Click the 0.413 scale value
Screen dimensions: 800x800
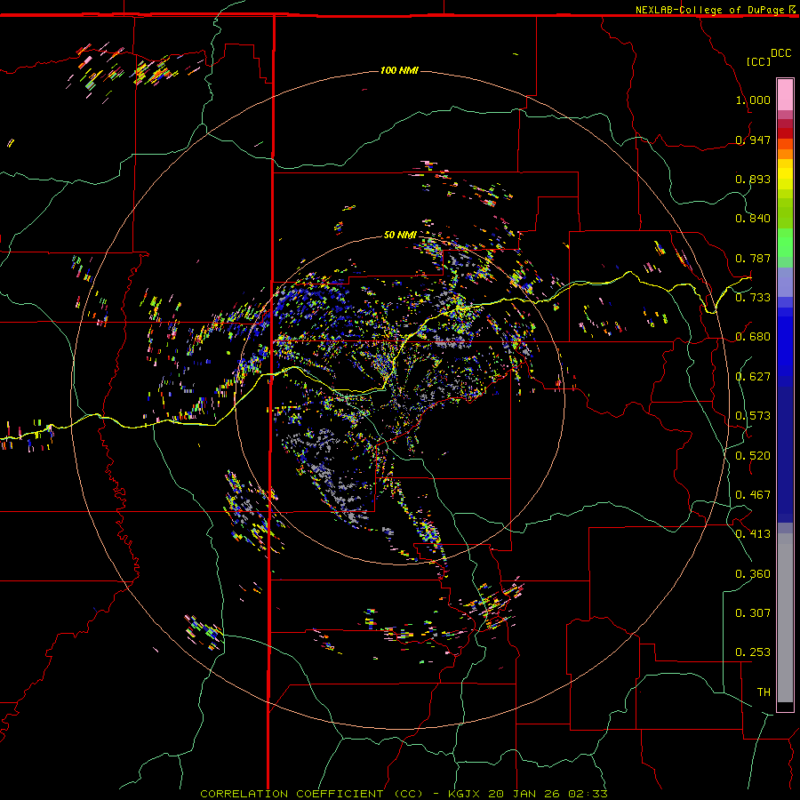pos(753,534)
